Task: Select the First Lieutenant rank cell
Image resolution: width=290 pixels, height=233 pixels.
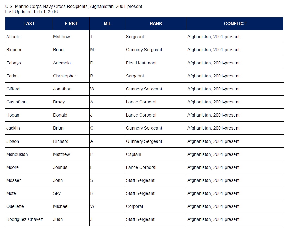Action: (x=141, y=63)
